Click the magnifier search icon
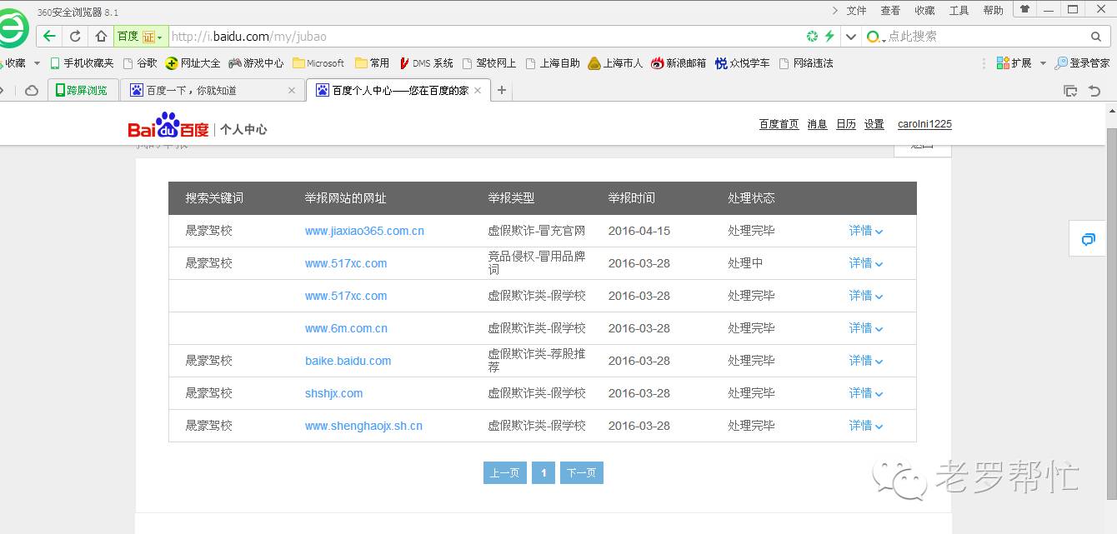1117x534 pixels. coord(1096,36)
